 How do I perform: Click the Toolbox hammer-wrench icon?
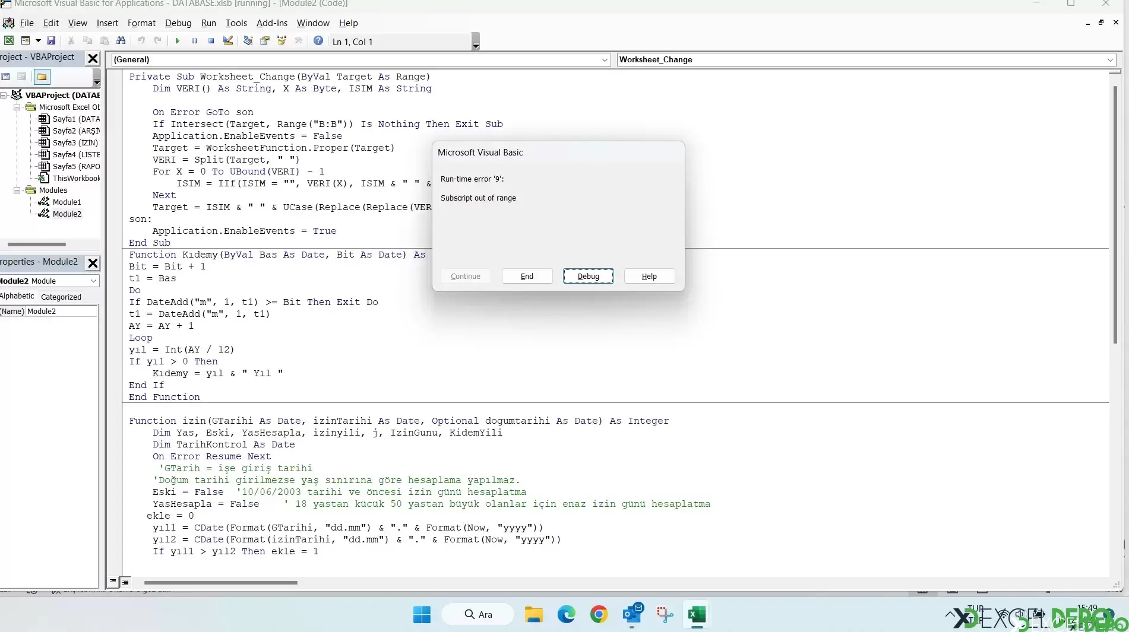[x=299, y=41]
